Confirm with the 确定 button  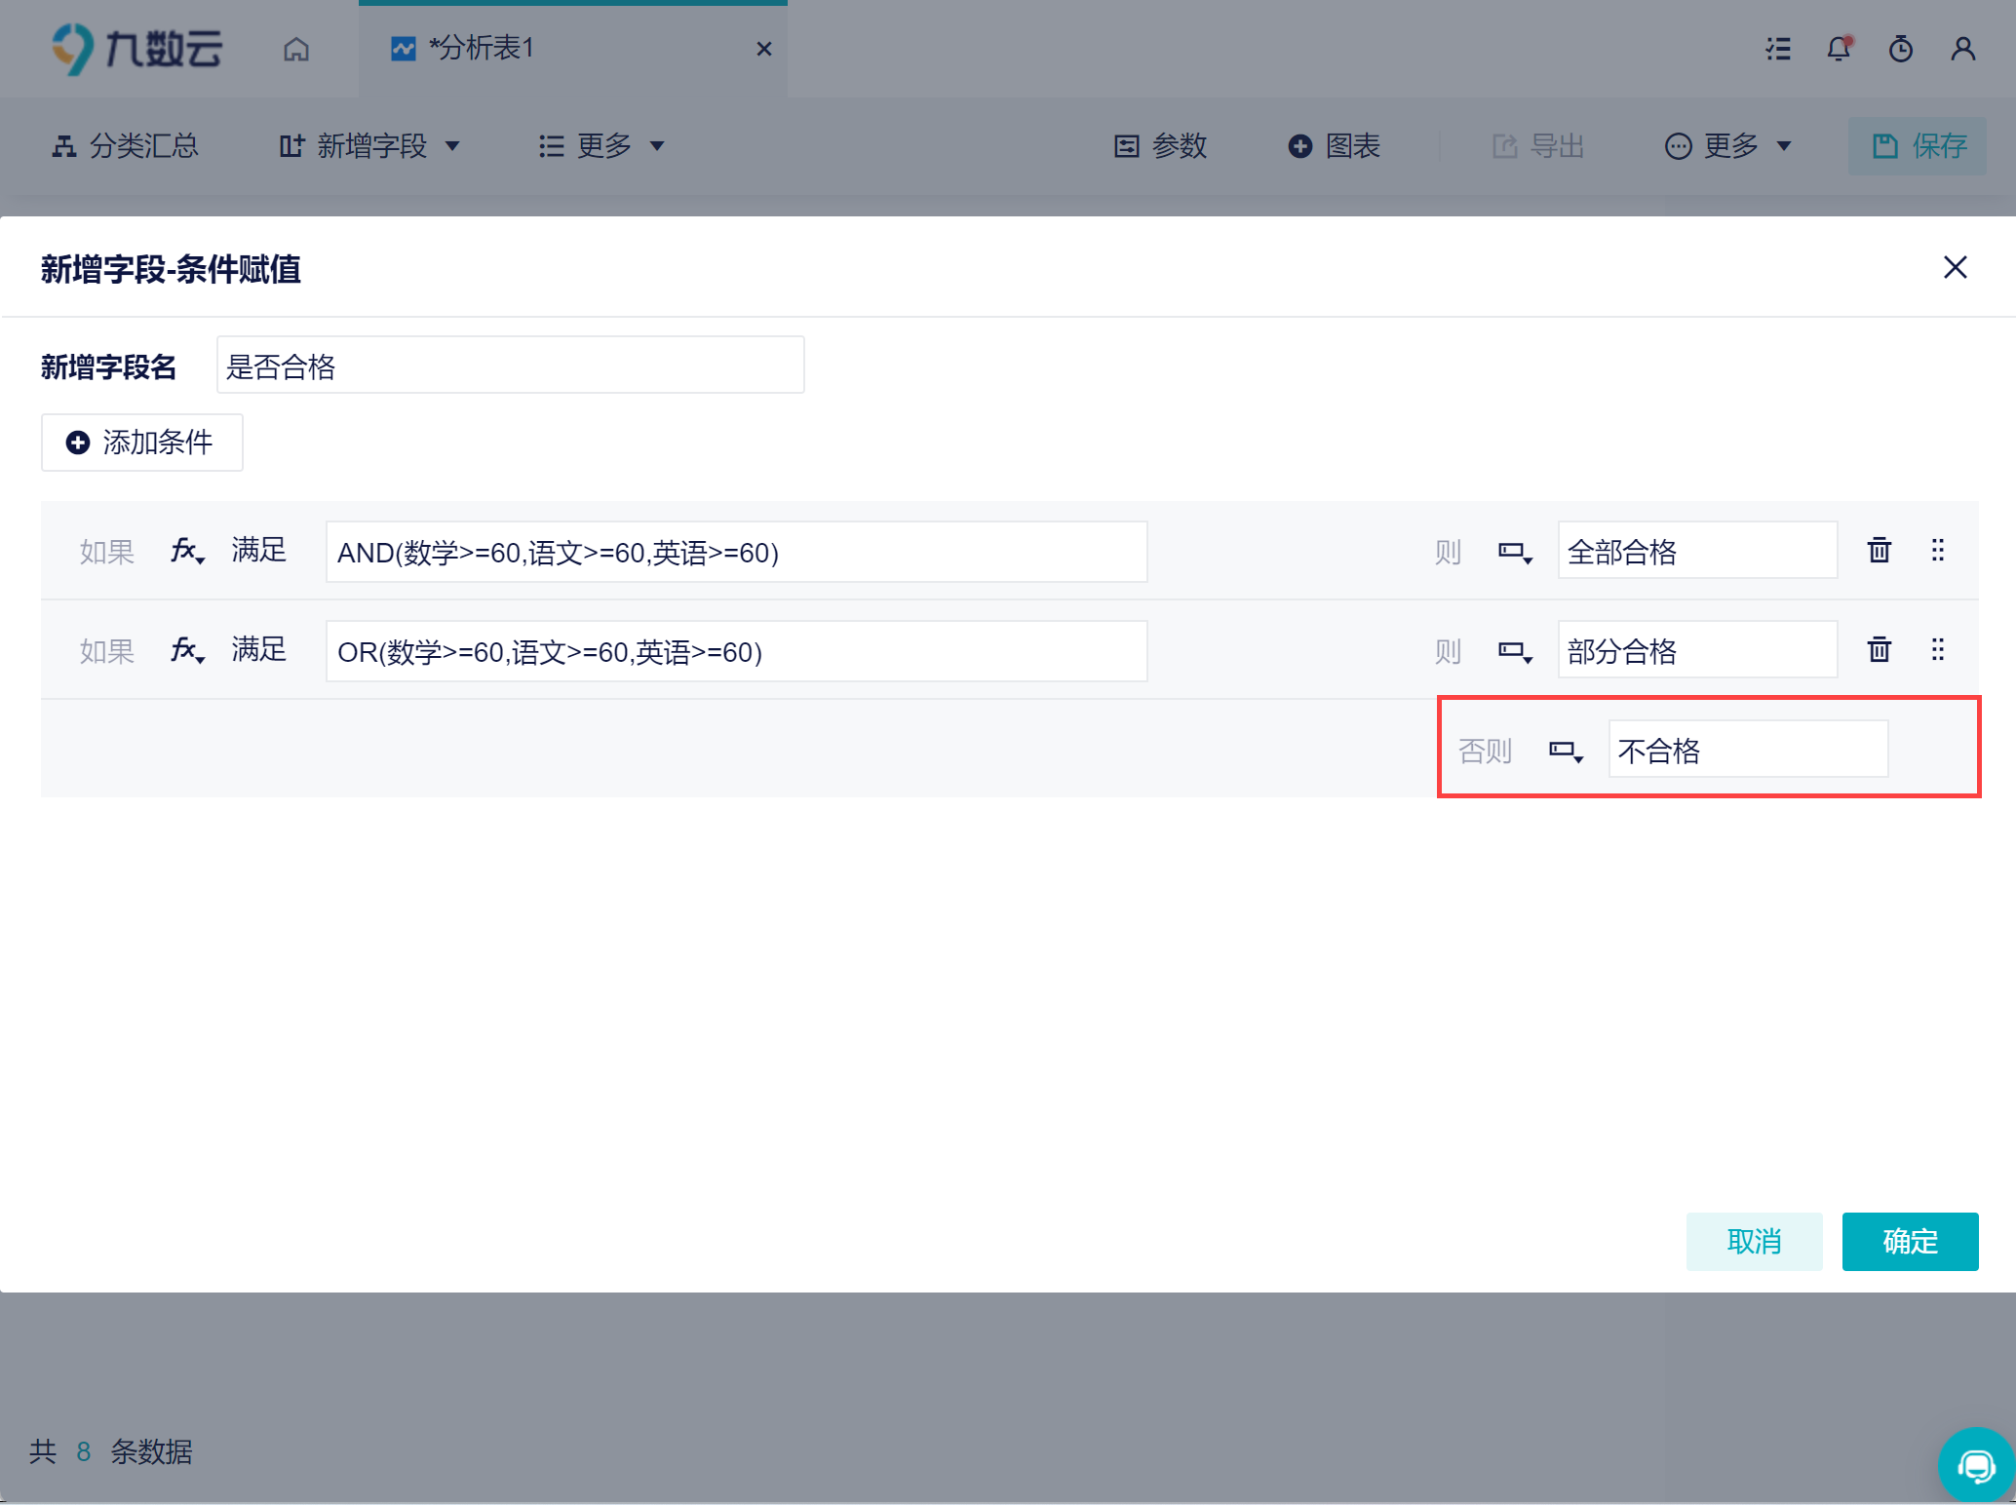click(1909, 1241)
